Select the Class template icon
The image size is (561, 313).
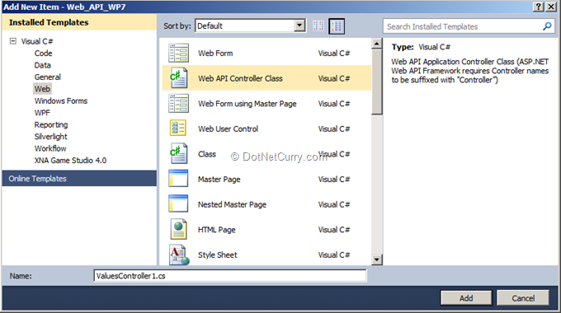[178, 154]
